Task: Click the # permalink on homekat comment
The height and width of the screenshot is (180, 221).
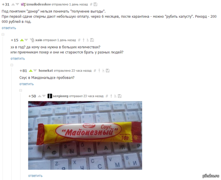Action: click(95, 71)
